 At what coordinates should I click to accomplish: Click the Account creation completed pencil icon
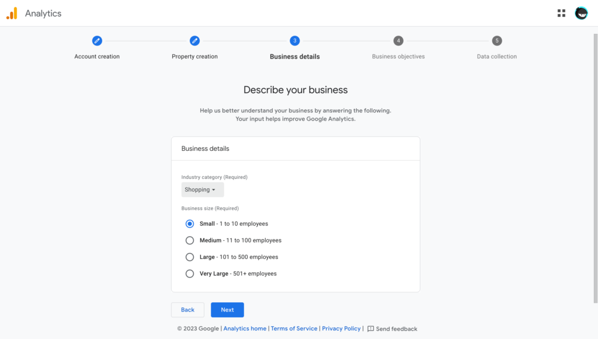pos(97,41)
